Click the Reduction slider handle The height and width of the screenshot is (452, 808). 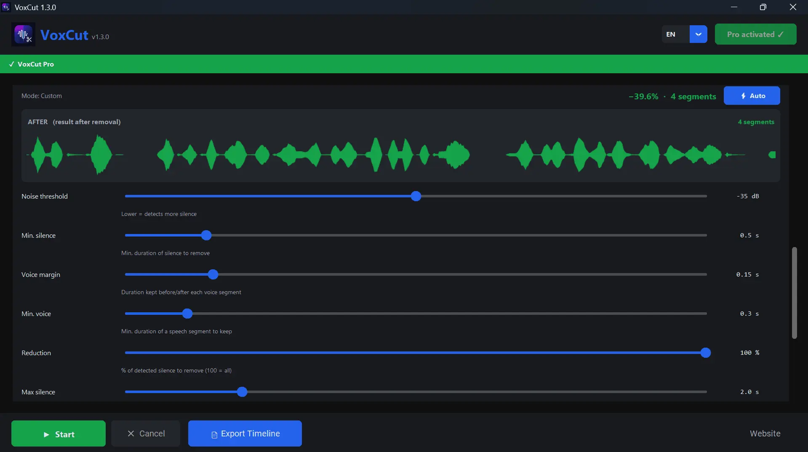pos(706,353)
